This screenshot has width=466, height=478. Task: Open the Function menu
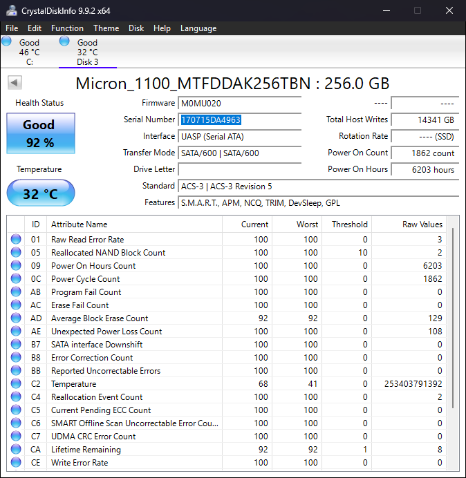pos(67,28)
